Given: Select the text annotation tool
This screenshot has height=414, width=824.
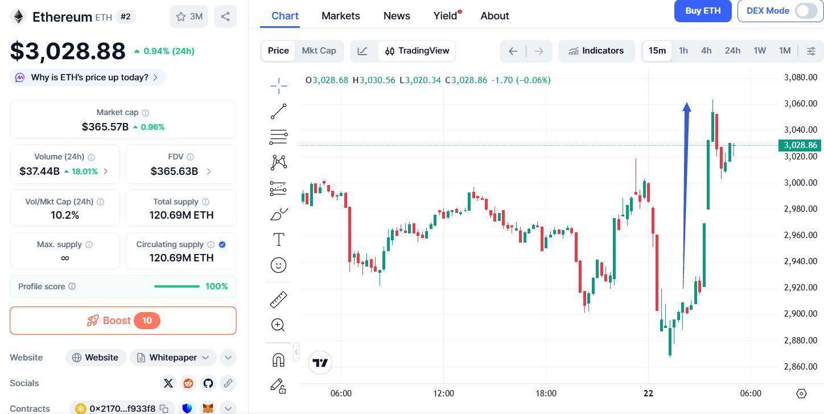Looking at the screenshot, I should click(x=278, y=240).
